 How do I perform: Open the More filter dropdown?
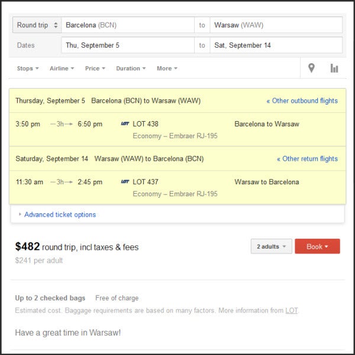point(167,69)
